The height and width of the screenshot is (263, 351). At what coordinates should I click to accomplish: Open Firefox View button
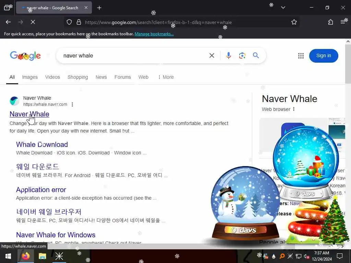7,8
